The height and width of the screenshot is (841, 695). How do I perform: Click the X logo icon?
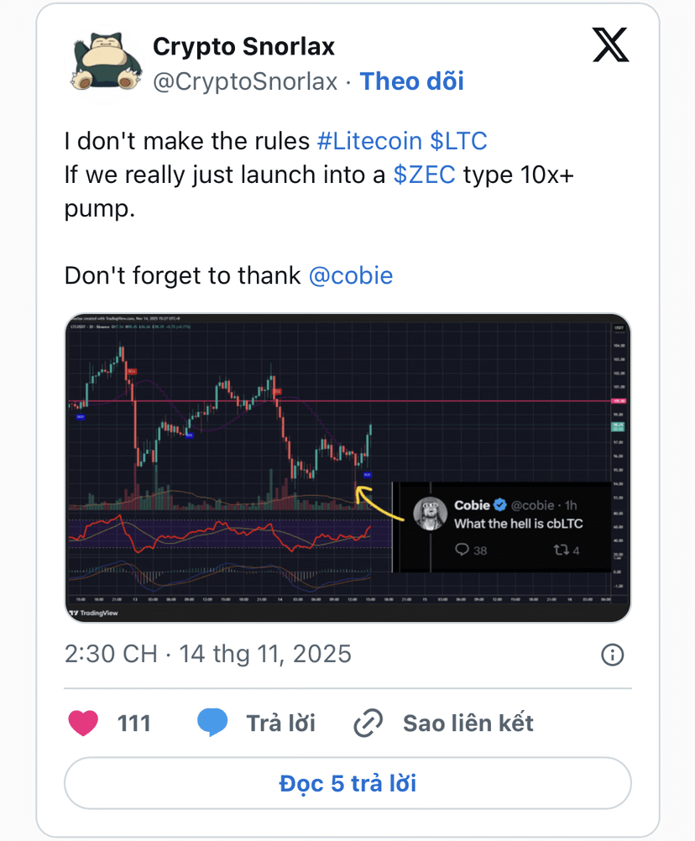[x=610, y=45]
